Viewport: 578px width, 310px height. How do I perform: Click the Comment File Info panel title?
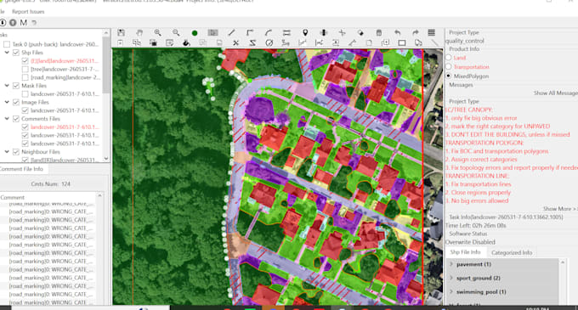tap(21, 169)
